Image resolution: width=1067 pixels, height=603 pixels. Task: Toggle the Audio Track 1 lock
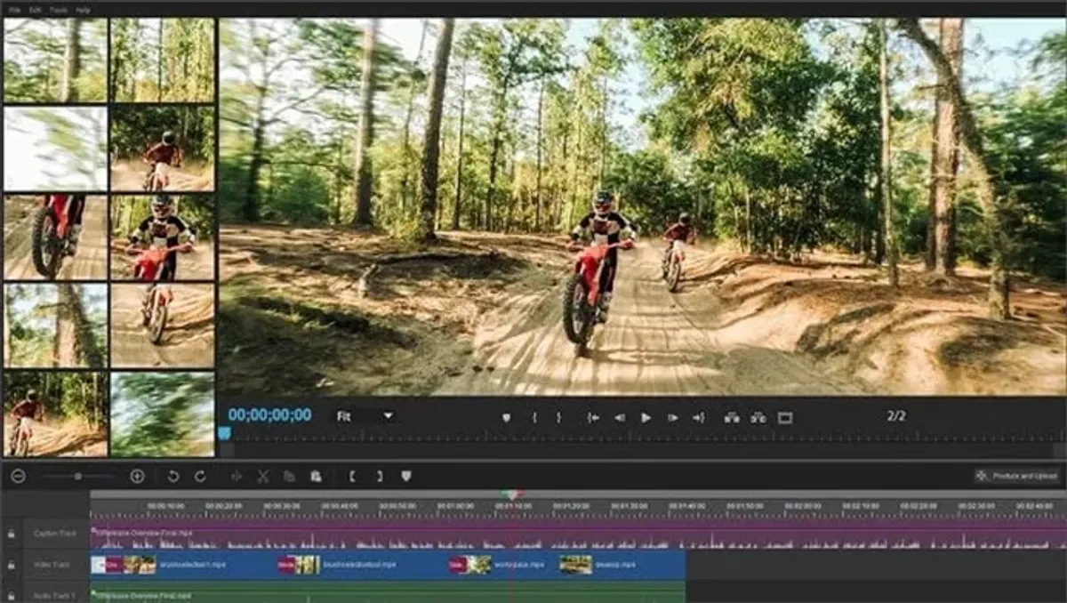(11, 595)
